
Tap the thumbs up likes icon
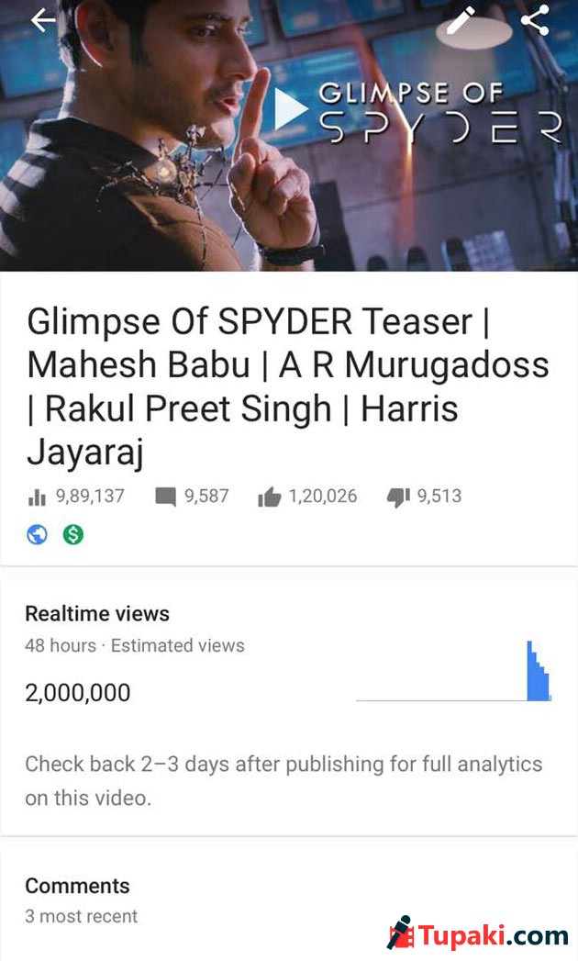[x=269, y=497]
